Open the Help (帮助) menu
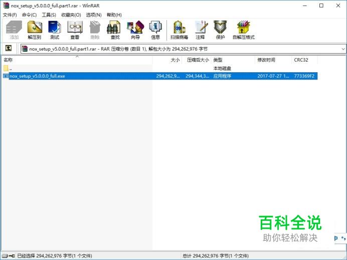This screenshot has height=260, width=347. pos(114,15)
